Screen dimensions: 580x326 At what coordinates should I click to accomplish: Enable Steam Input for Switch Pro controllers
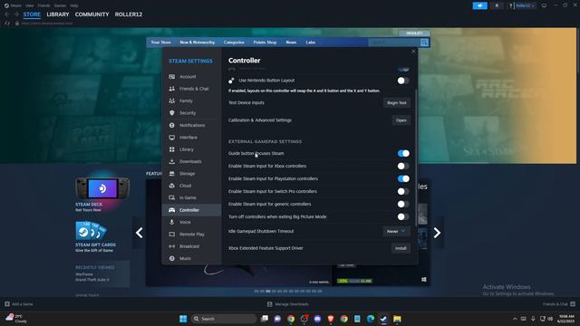[x=403, y=191]
